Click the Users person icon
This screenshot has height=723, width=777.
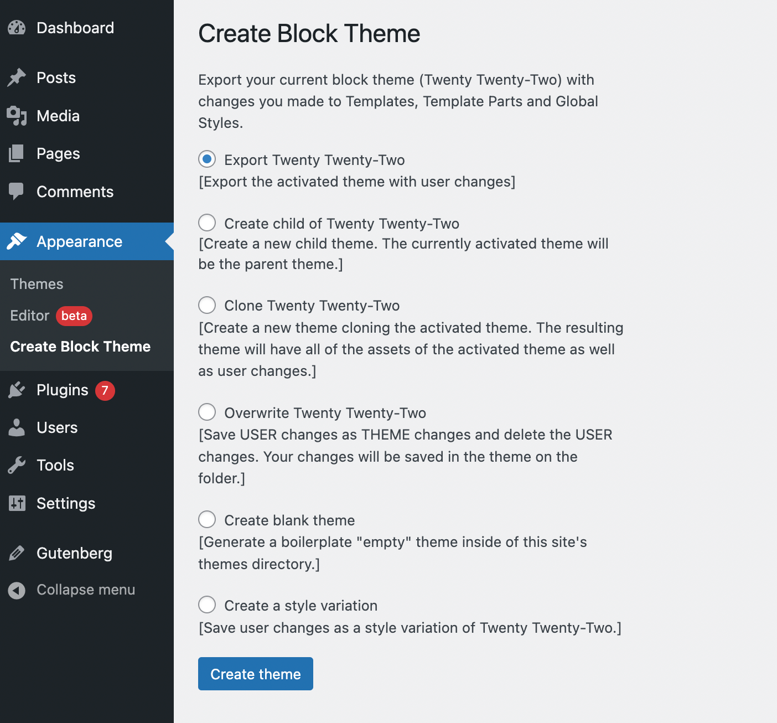[17, 427]
